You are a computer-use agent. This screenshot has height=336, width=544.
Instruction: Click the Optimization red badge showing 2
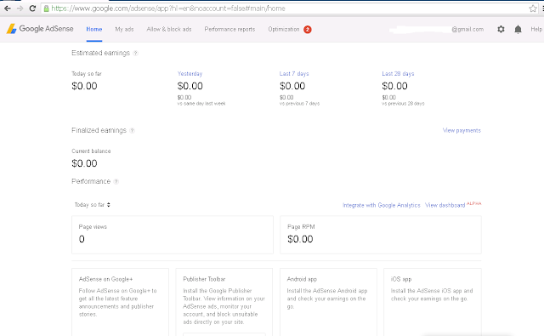point(308,30)
